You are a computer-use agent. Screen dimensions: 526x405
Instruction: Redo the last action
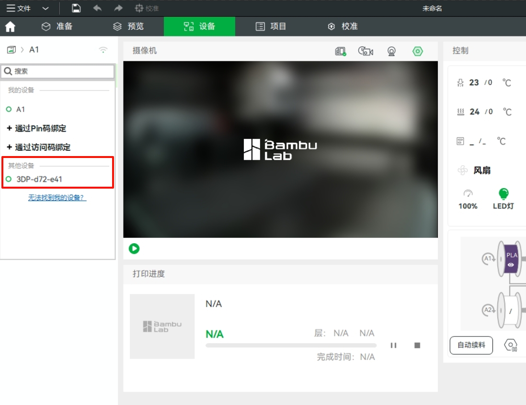(x=118, y=8)
